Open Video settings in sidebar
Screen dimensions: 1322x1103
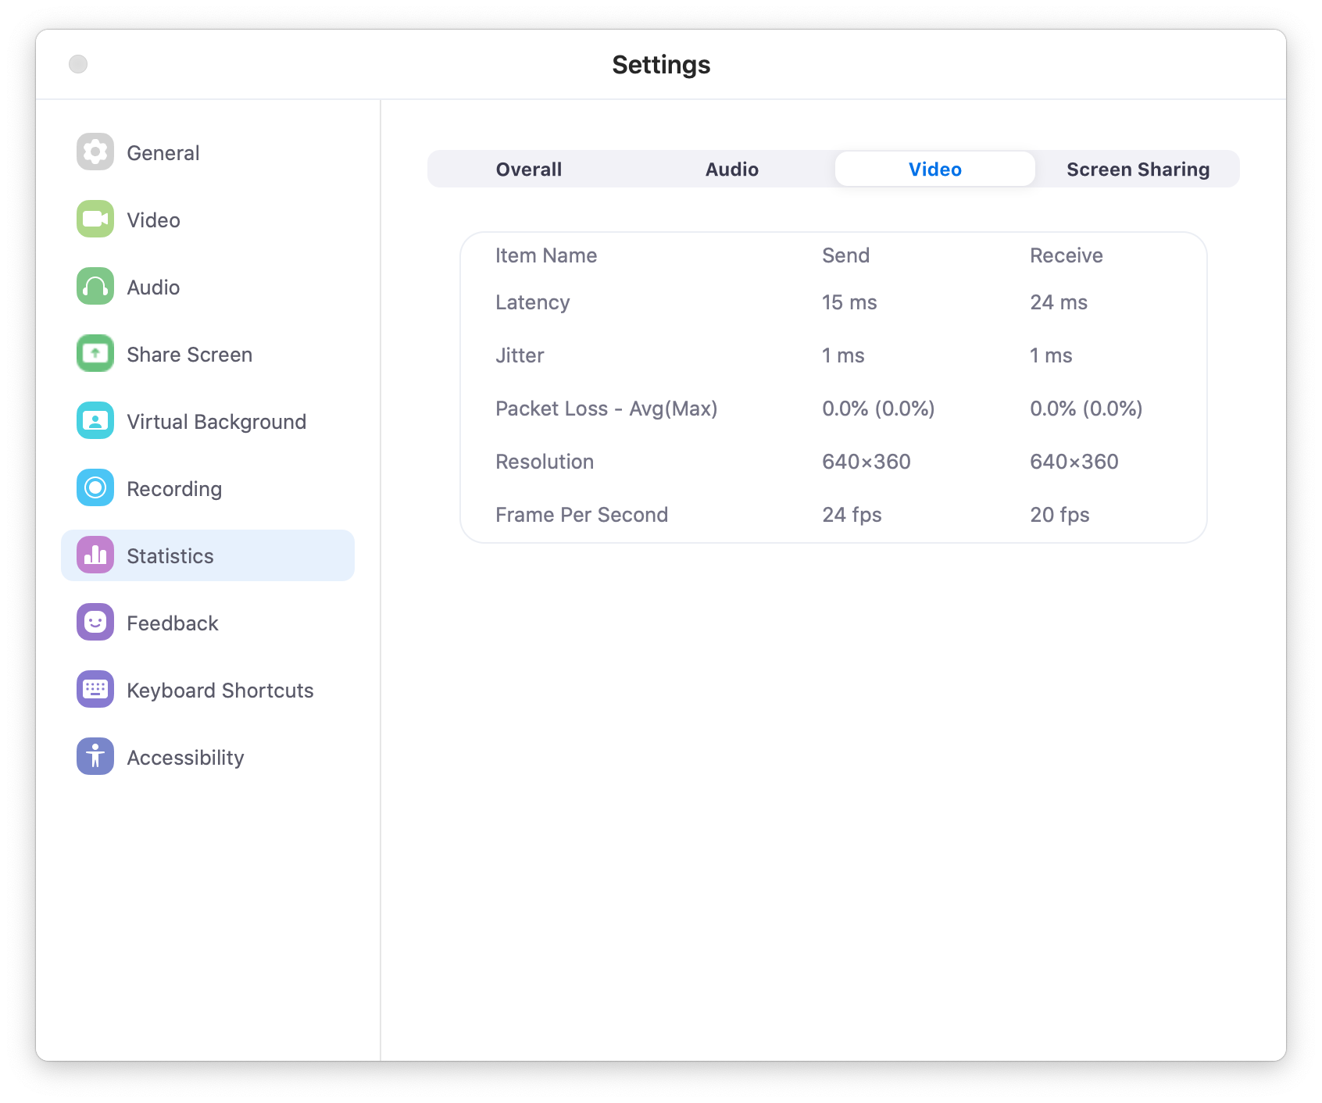click(154, 220)
